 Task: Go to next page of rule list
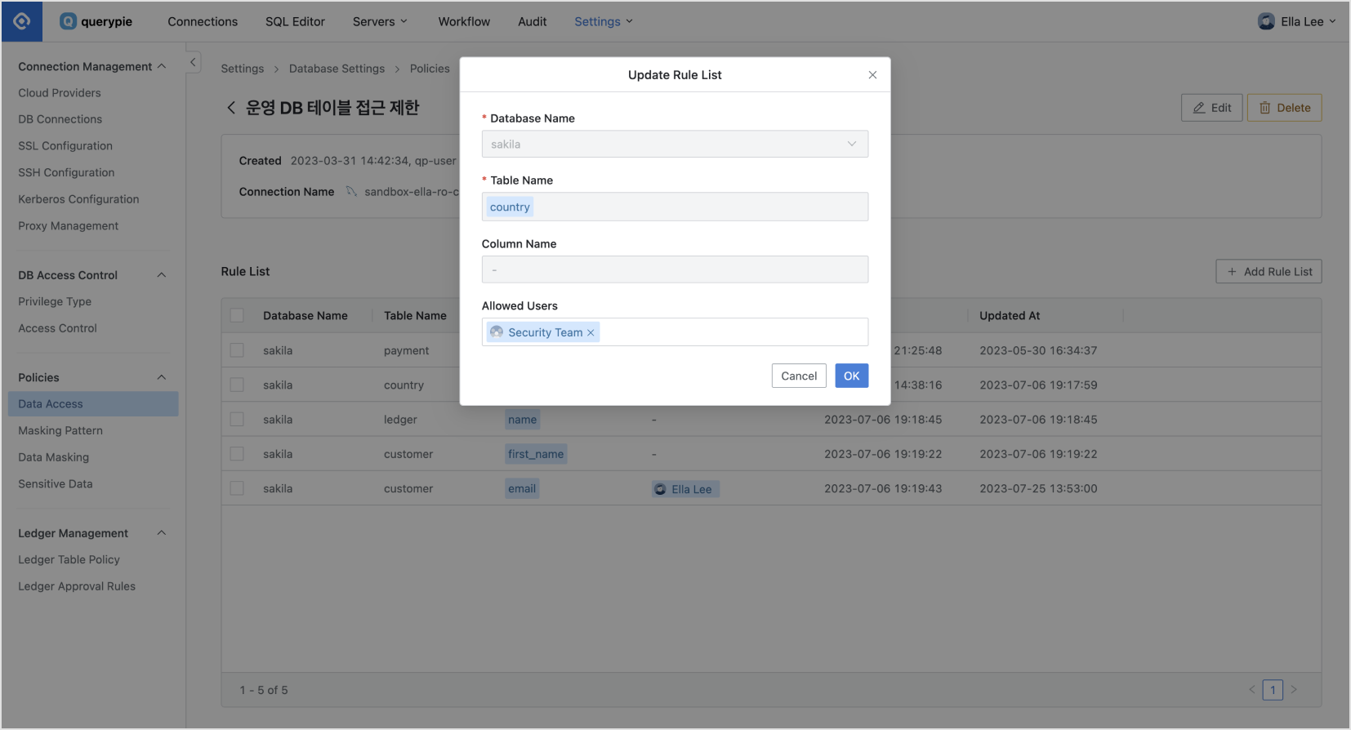click(1294, 690)
